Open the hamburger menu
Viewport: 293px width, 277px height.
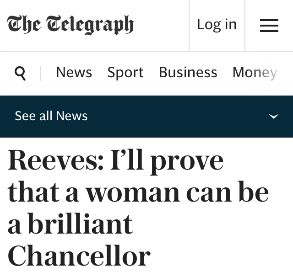tap(269, 25)
